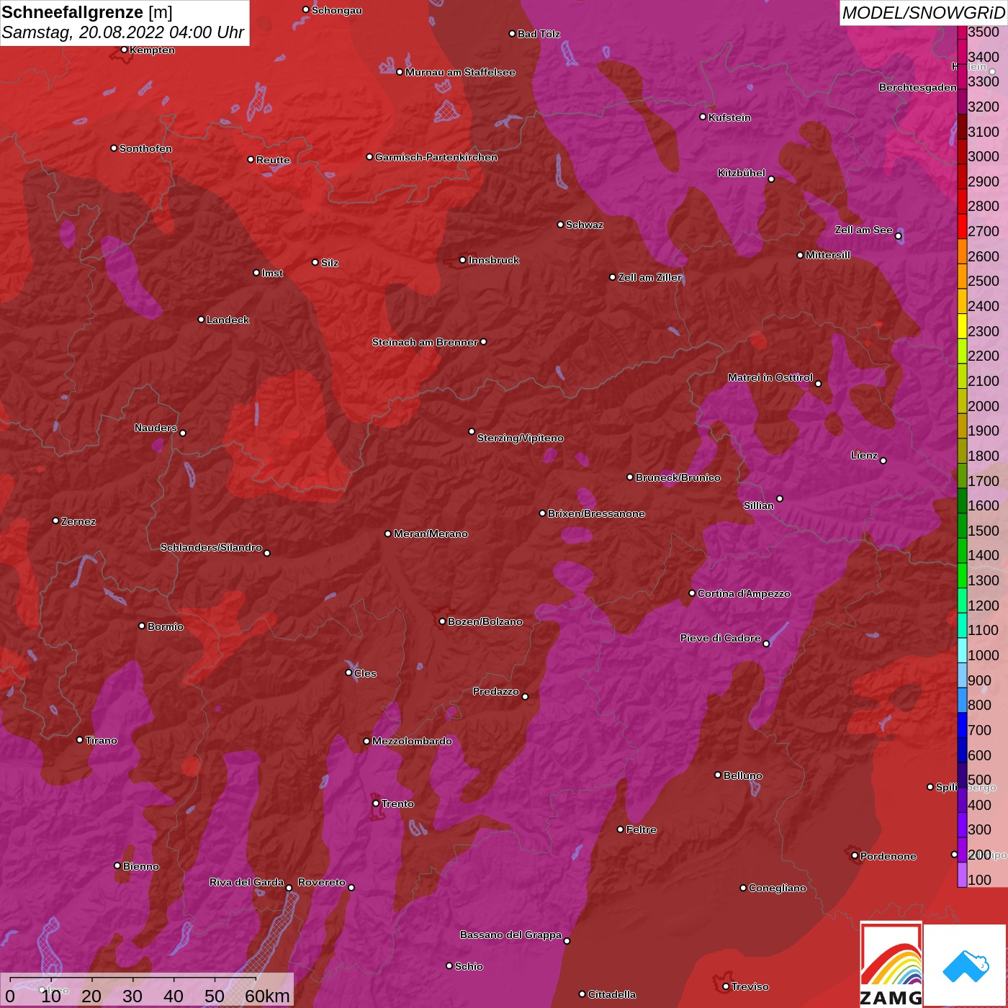Viewport: 1008px width, 1008px height.
Task: Click the 'Landeck' city label
Action: click(228, 320)
